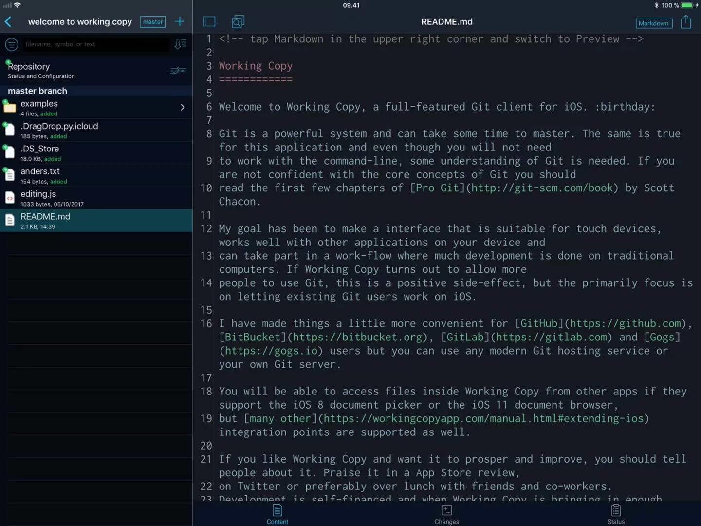Open repository configuration sliders icon
Viewport: 701px width, 526px height.
(178, 71)
